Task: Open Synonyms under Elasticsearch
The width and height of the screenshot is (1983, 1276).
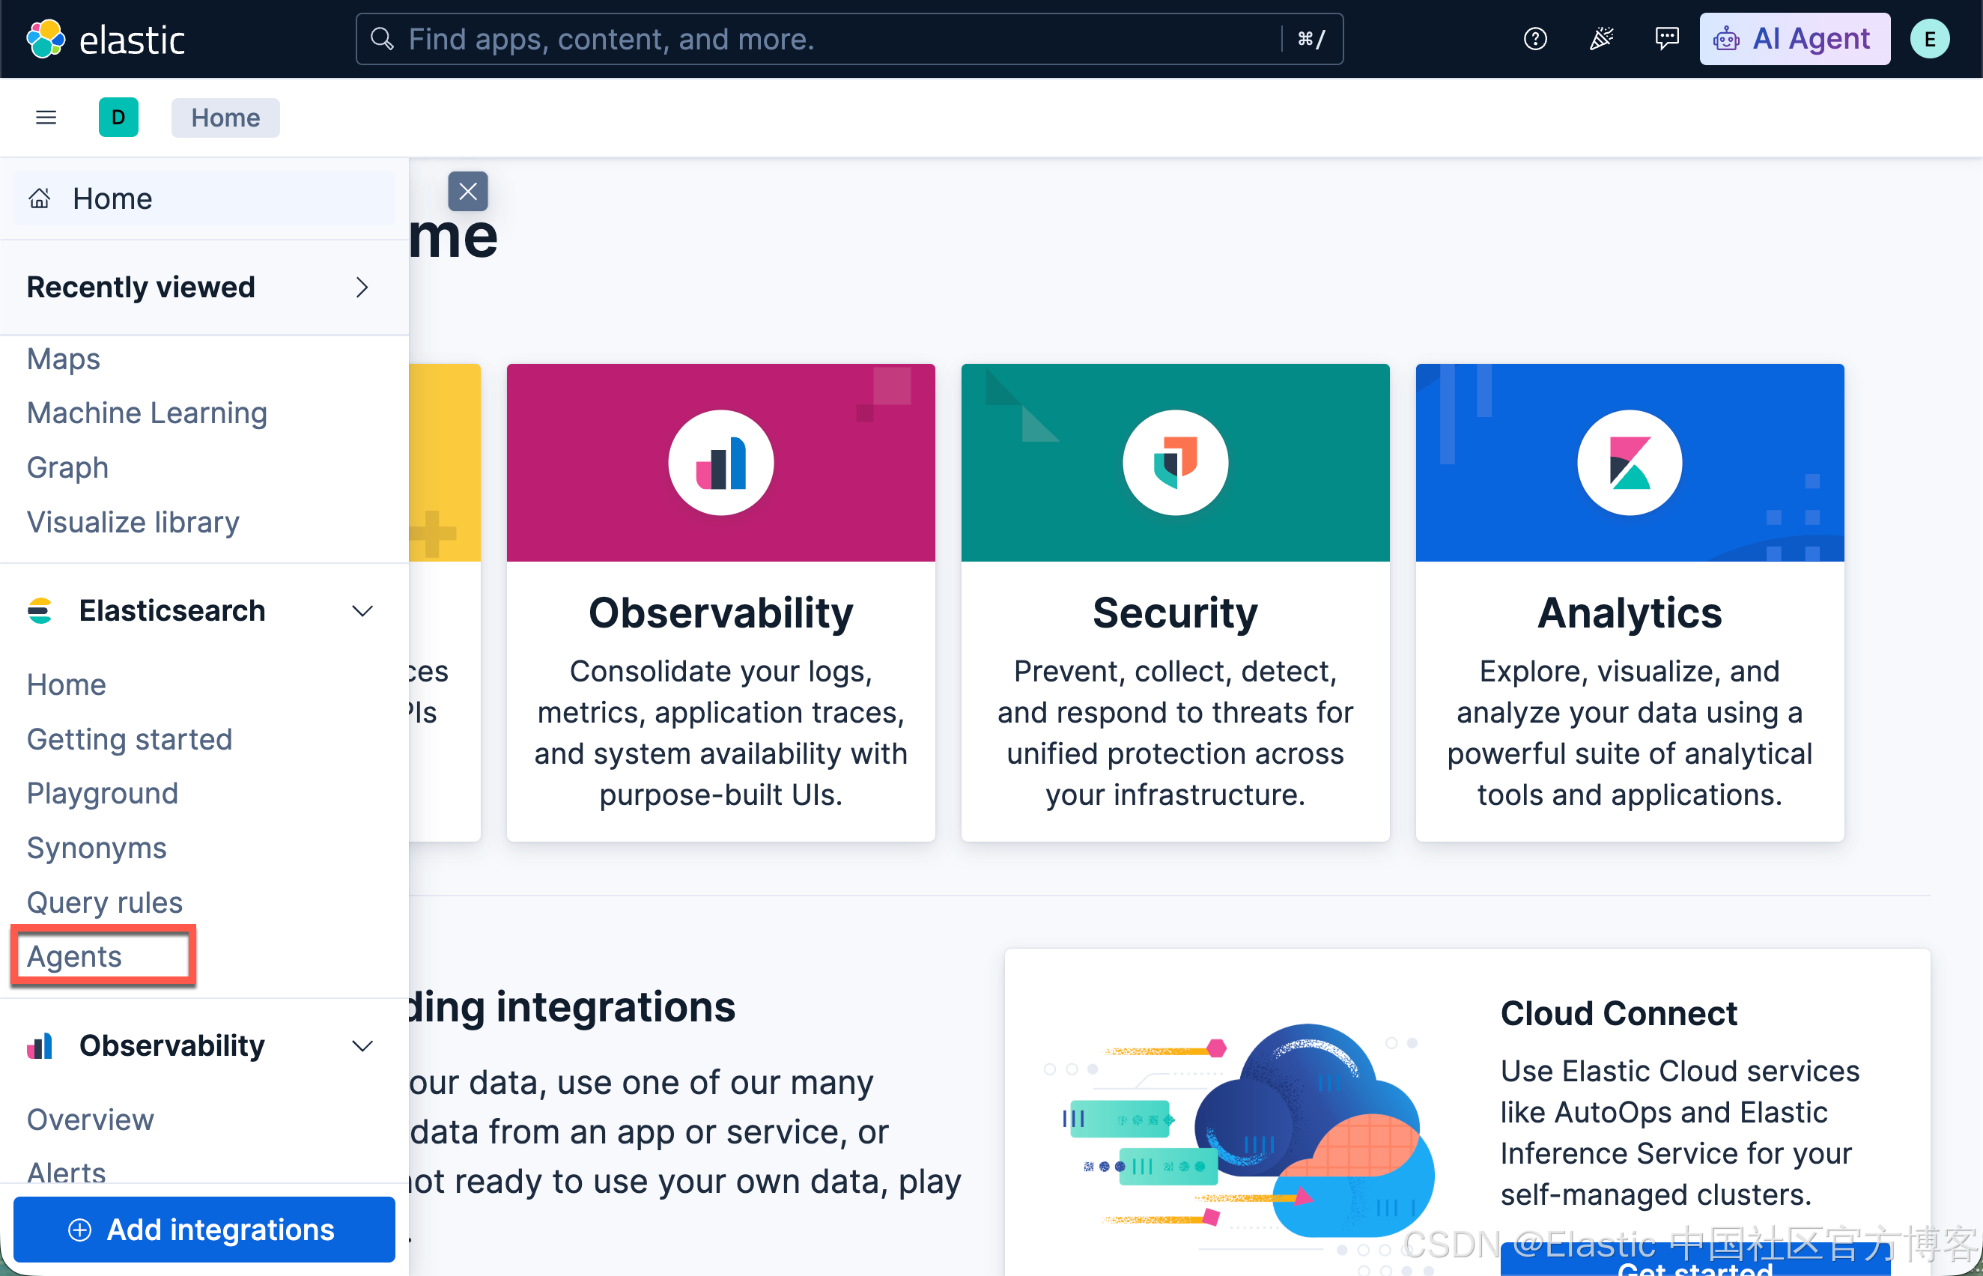Action: (96, 848)
